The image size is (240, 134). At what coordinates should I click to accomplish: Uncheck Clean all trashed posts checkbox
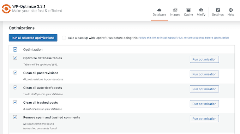(15, 102)
